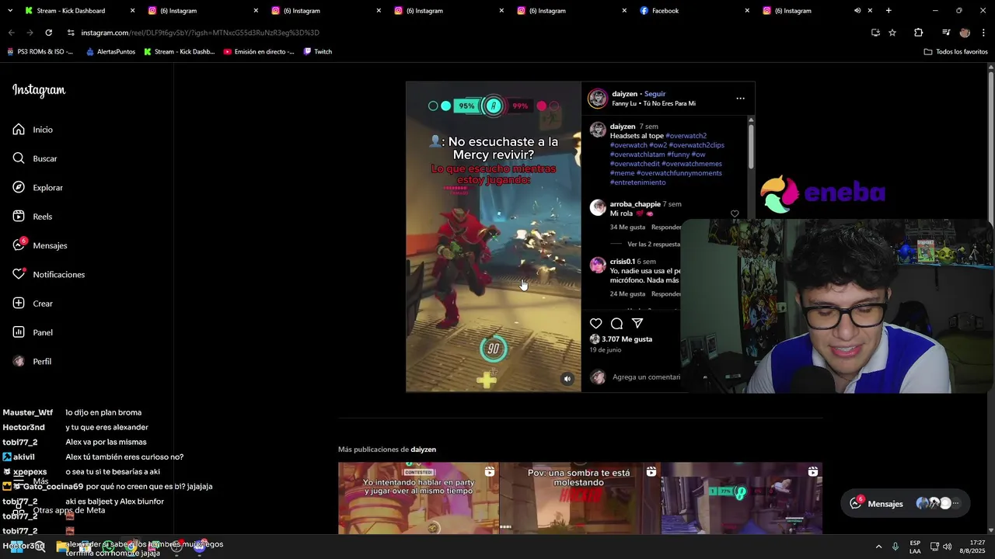Open Perfil avatar in sidebar
This screenshot has height=559, width=995.
coord(19,361)
